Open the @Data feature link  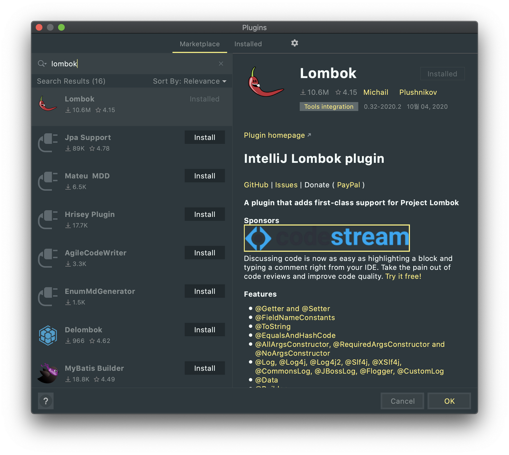pos(266,380)
